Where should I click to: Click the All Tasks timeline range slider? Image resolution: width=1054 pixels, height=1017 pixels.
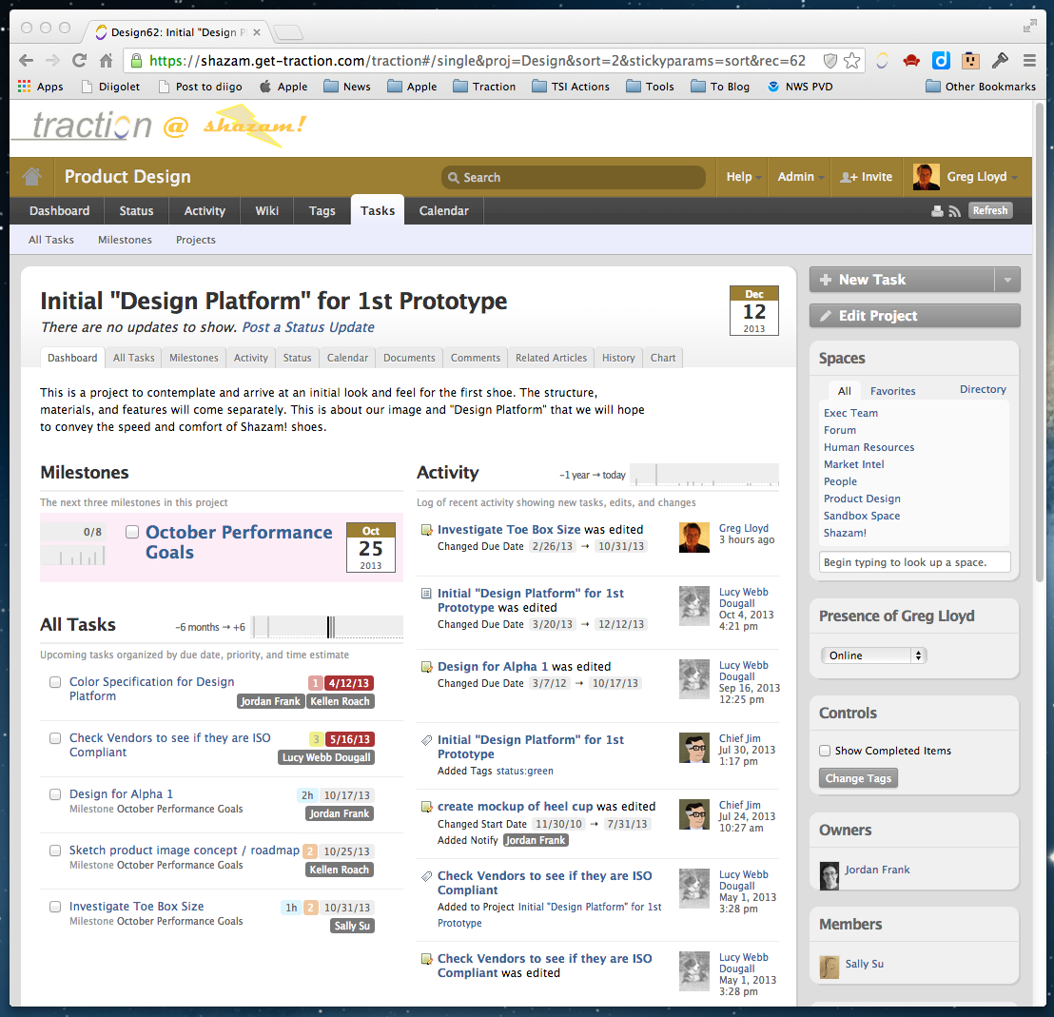(327, 627)
